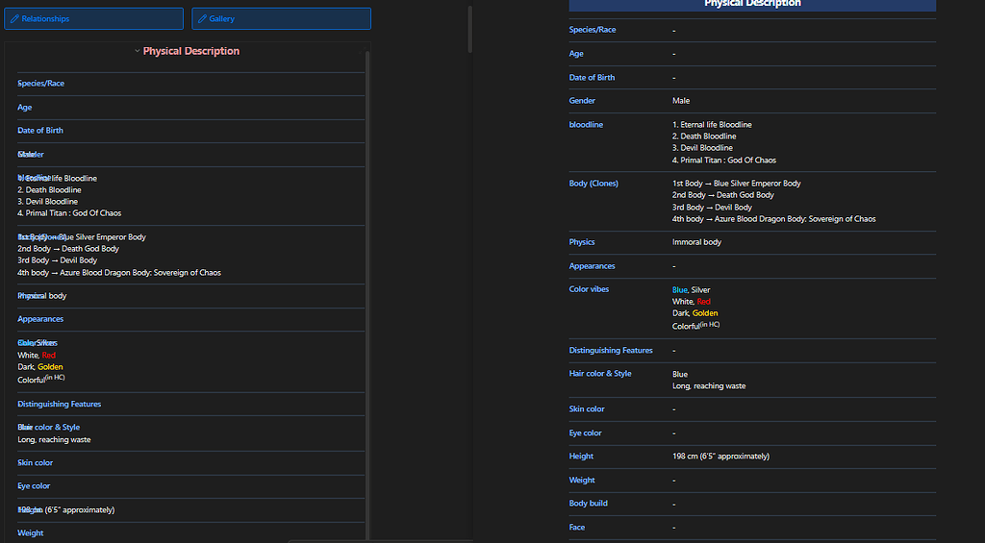985x543 pixels.
Task: Click '3rd Body → Devil Body' in right preview
Action: tap(712, 208)
